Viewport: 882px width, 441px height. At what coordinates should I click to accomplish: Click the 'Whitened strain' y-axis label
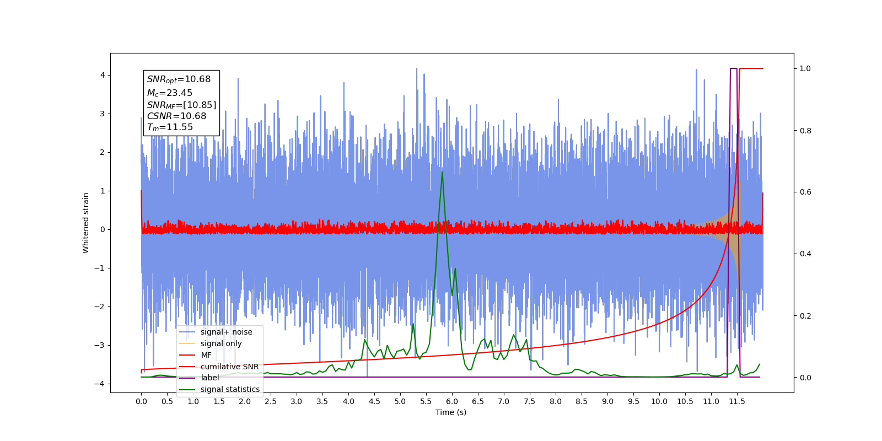[x=85, y=223]
